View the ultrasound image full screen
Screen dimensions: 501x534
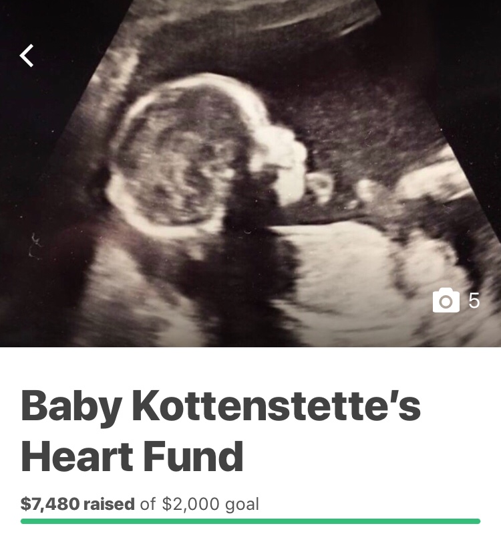251,173
